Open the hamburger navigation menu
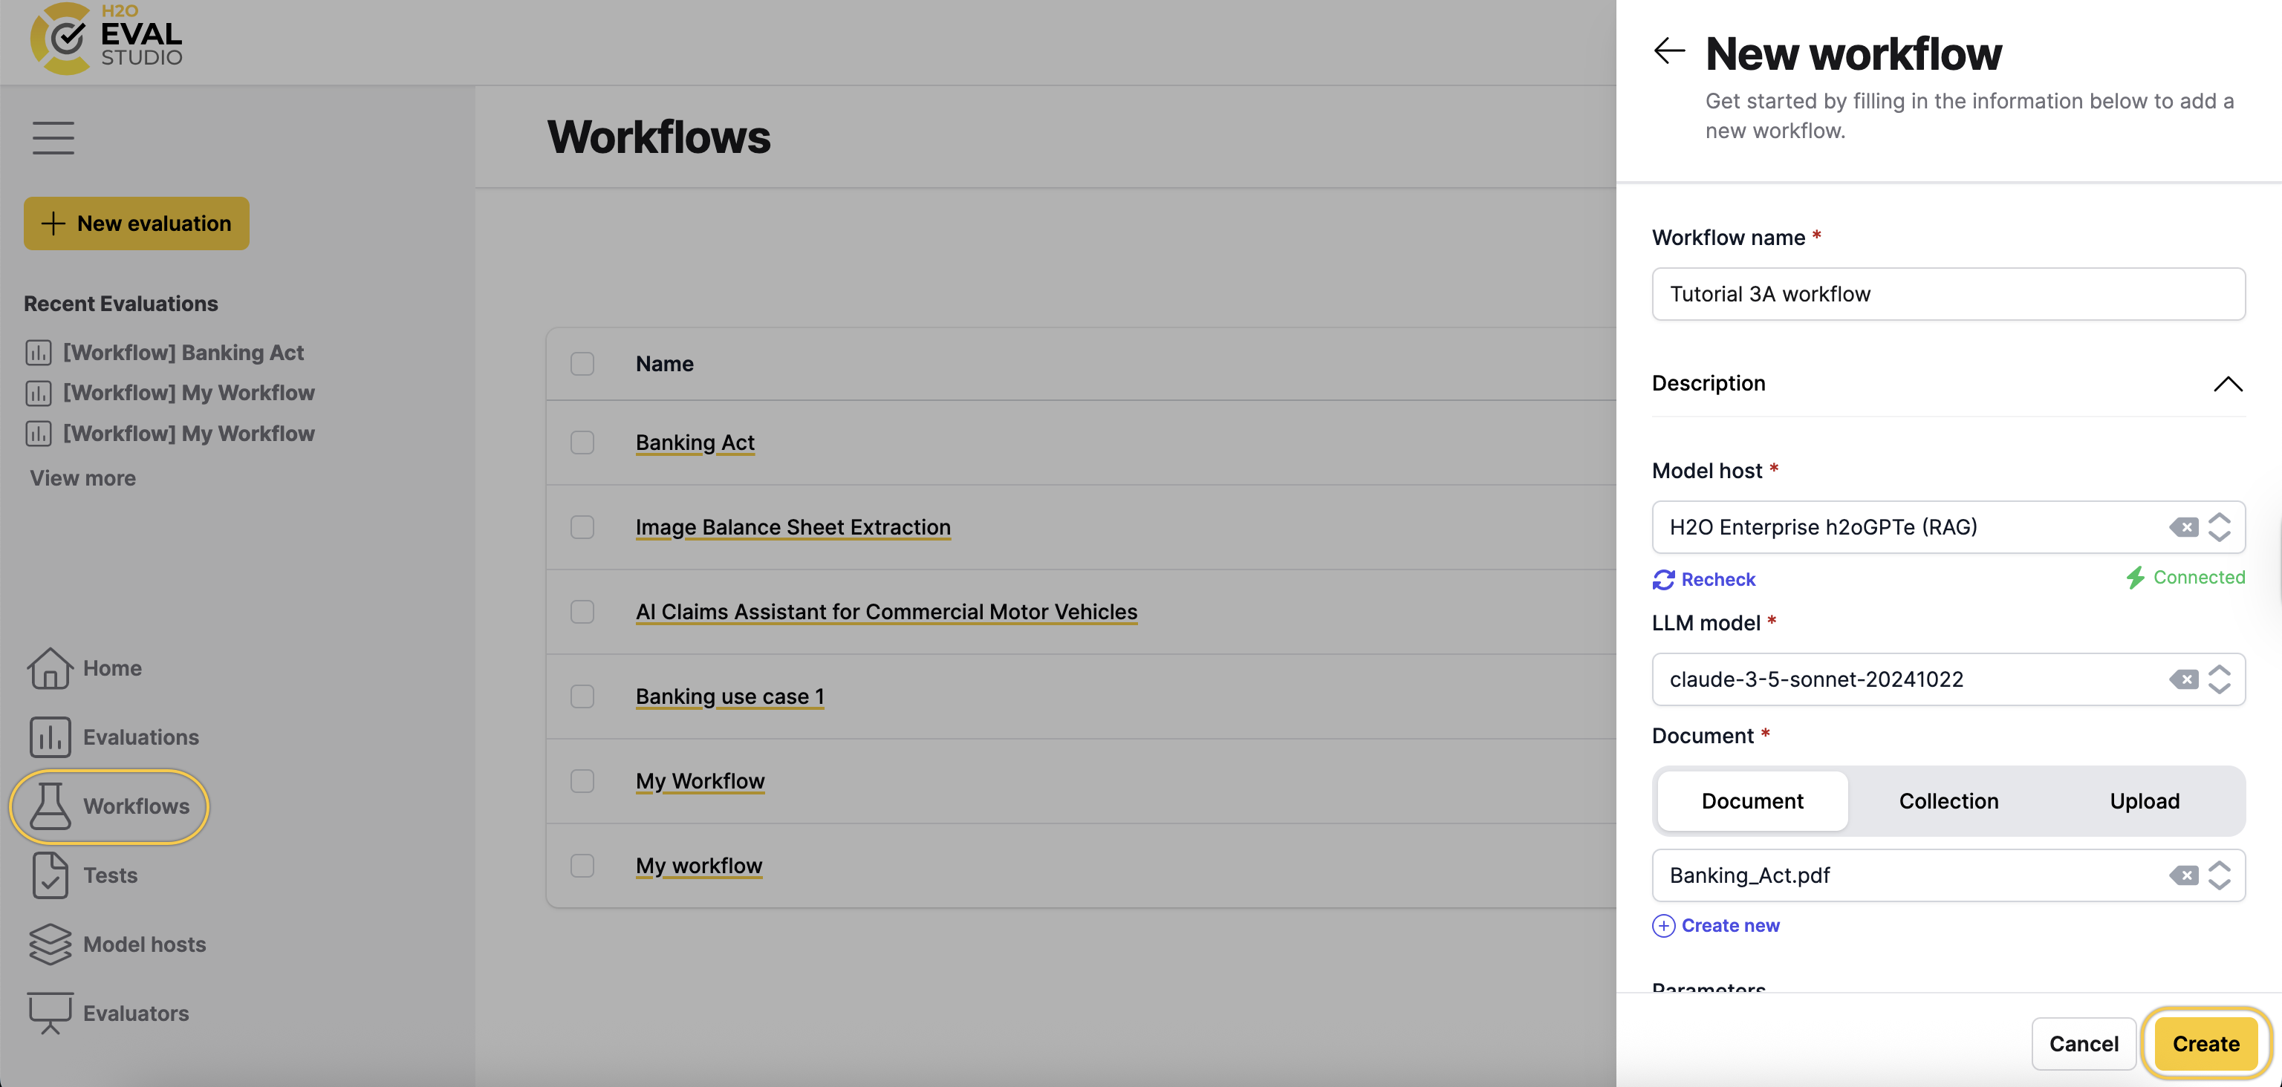 [52, 138]
